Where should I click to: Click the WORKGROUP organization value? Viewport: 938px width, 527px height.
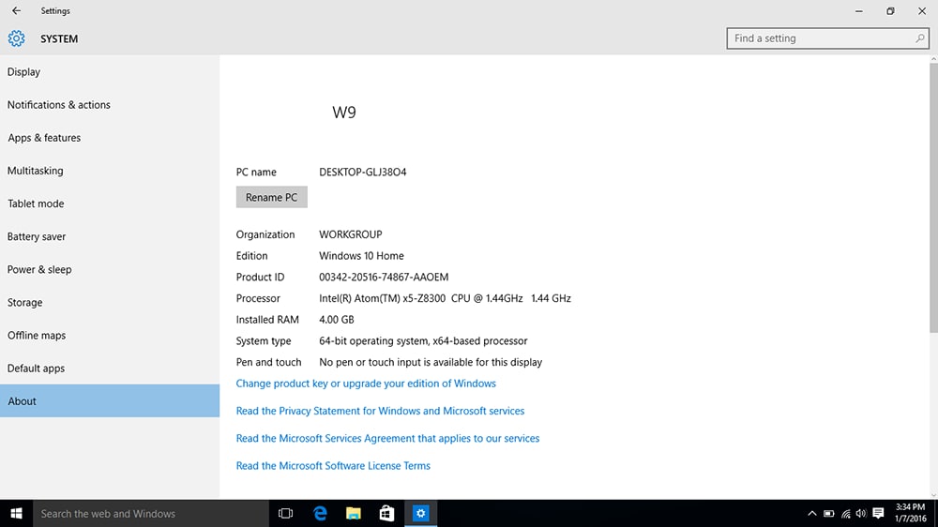pos(351,234)
